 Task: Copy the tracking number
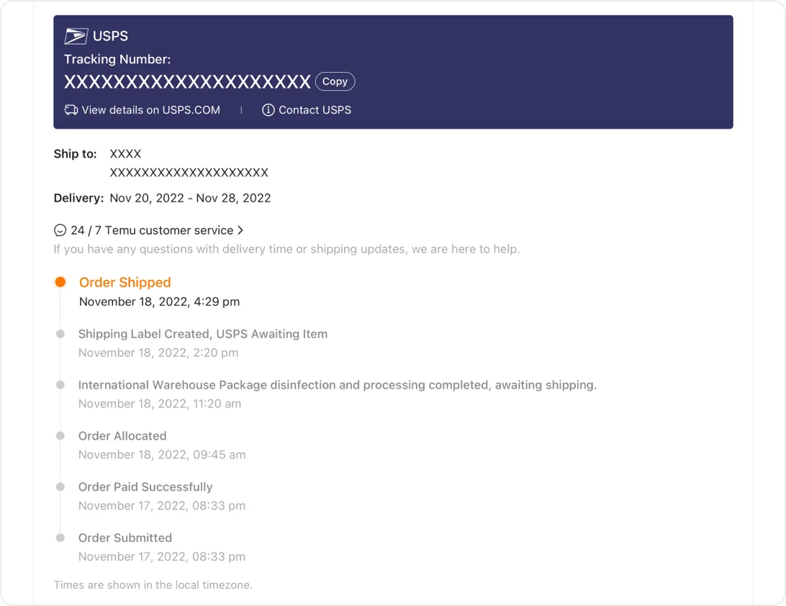(x=335, y=81)
